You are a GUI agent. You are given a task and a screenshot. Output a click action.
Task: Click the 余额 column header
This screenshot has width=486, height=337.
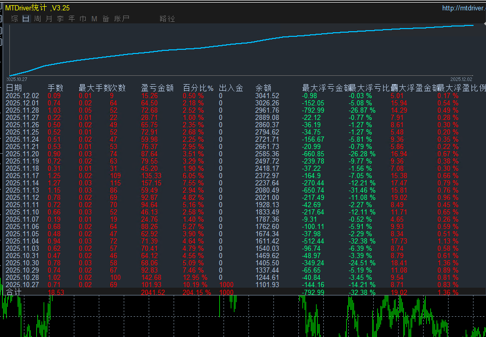pos(264,88)
